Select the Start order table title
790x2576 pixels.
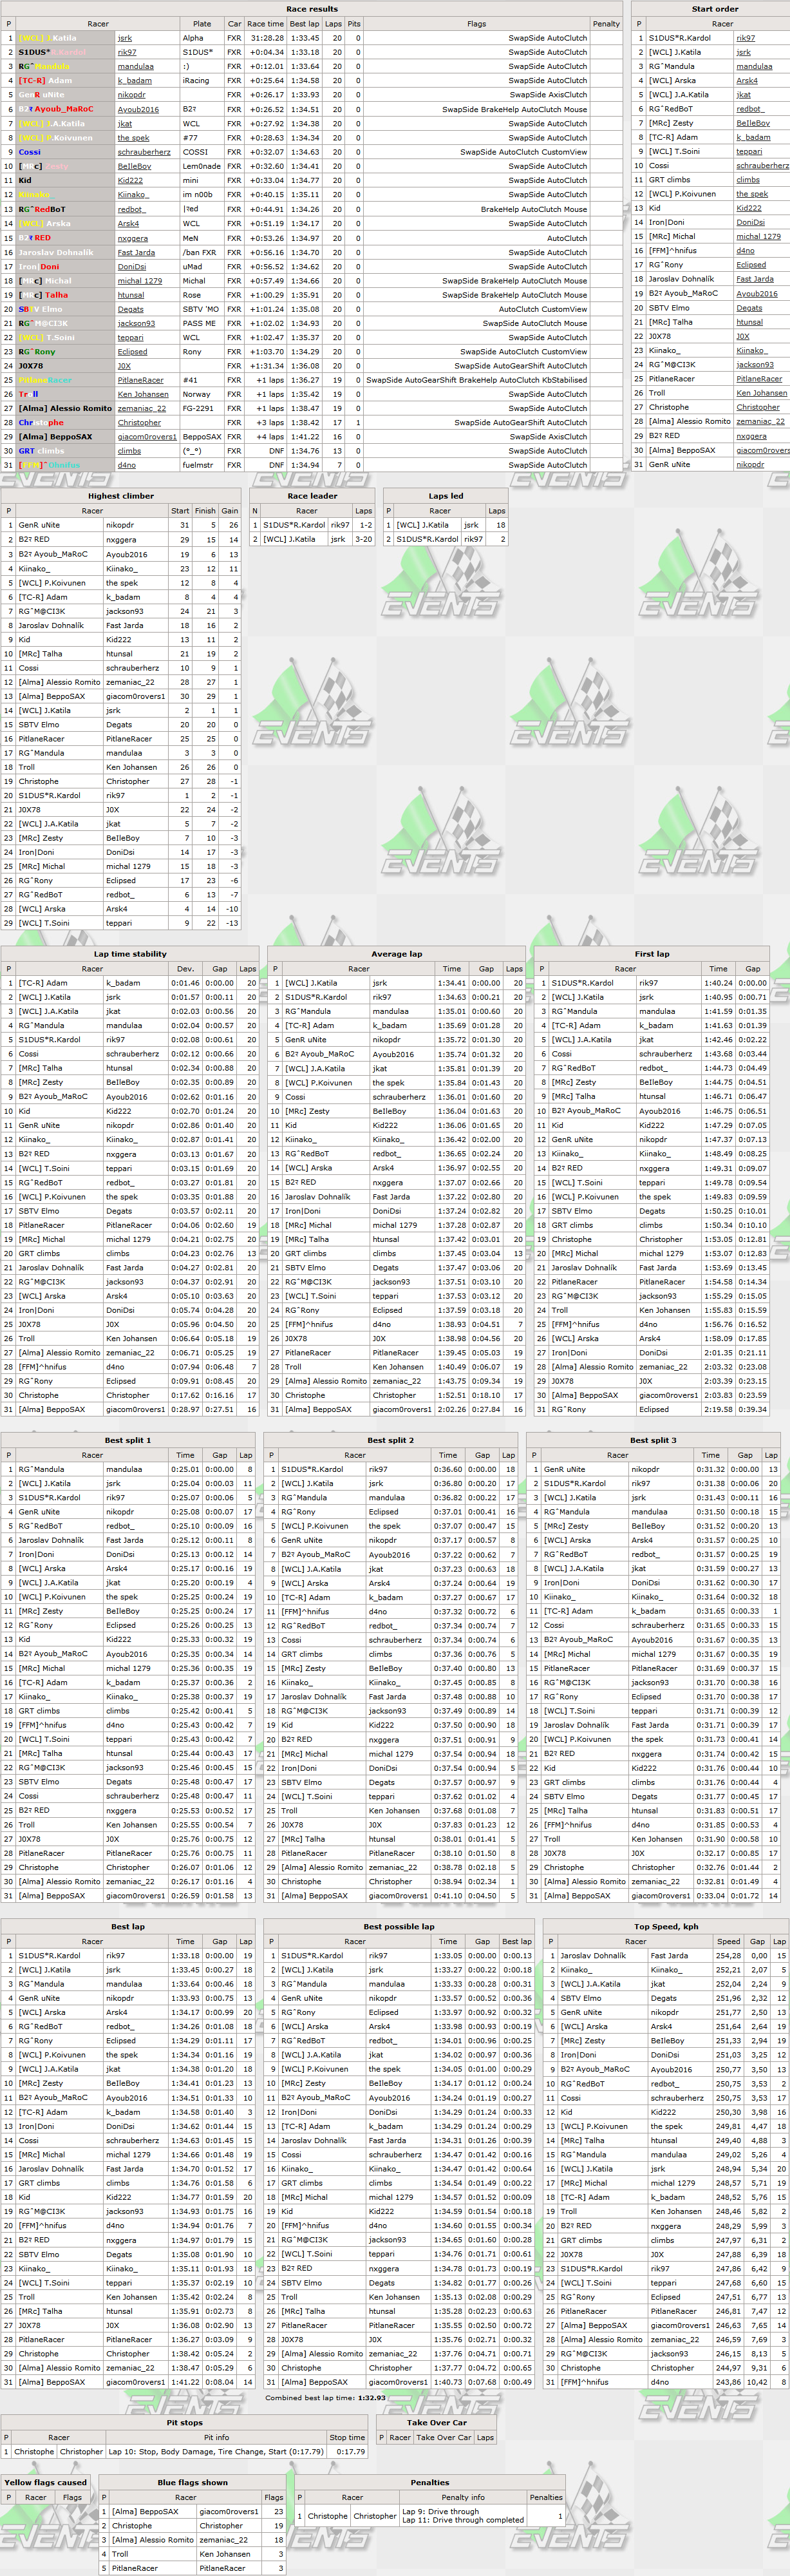pyautogui.click(x=715, y=9)
